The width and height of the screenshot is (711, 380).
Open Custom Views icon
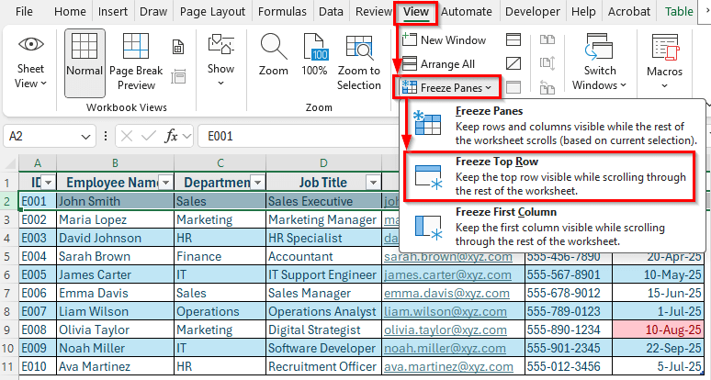[x=178, y=76]
